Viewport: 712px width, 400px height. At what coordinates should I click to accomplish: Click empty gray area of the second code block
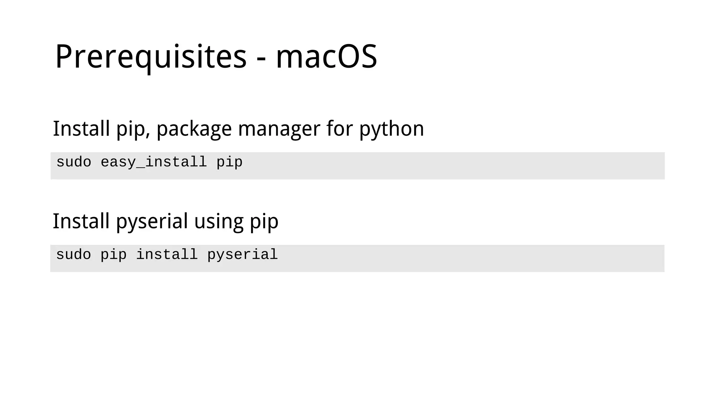[x=452, y=259]
